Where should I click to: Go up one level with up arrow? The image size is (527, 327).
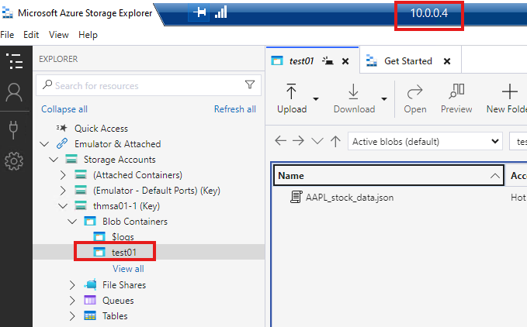[335, 141]
